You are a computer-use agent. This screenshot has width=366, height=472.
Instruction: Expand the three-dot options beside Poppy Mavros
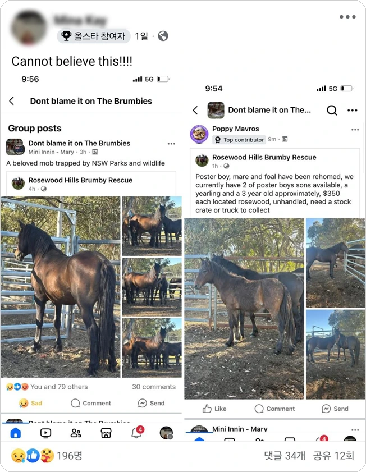(355, 130)
